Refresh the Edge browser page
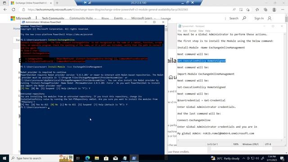Image resolution: width=288 pixels, height=162 pixels. (x=13, y=9)
